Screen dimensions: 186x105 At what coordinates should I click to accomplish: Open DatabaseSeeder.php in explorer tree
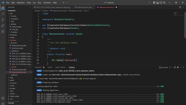[x=19, y=70]
